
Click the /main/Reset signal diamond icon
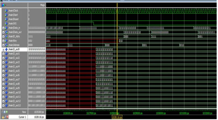pos(6,19)
